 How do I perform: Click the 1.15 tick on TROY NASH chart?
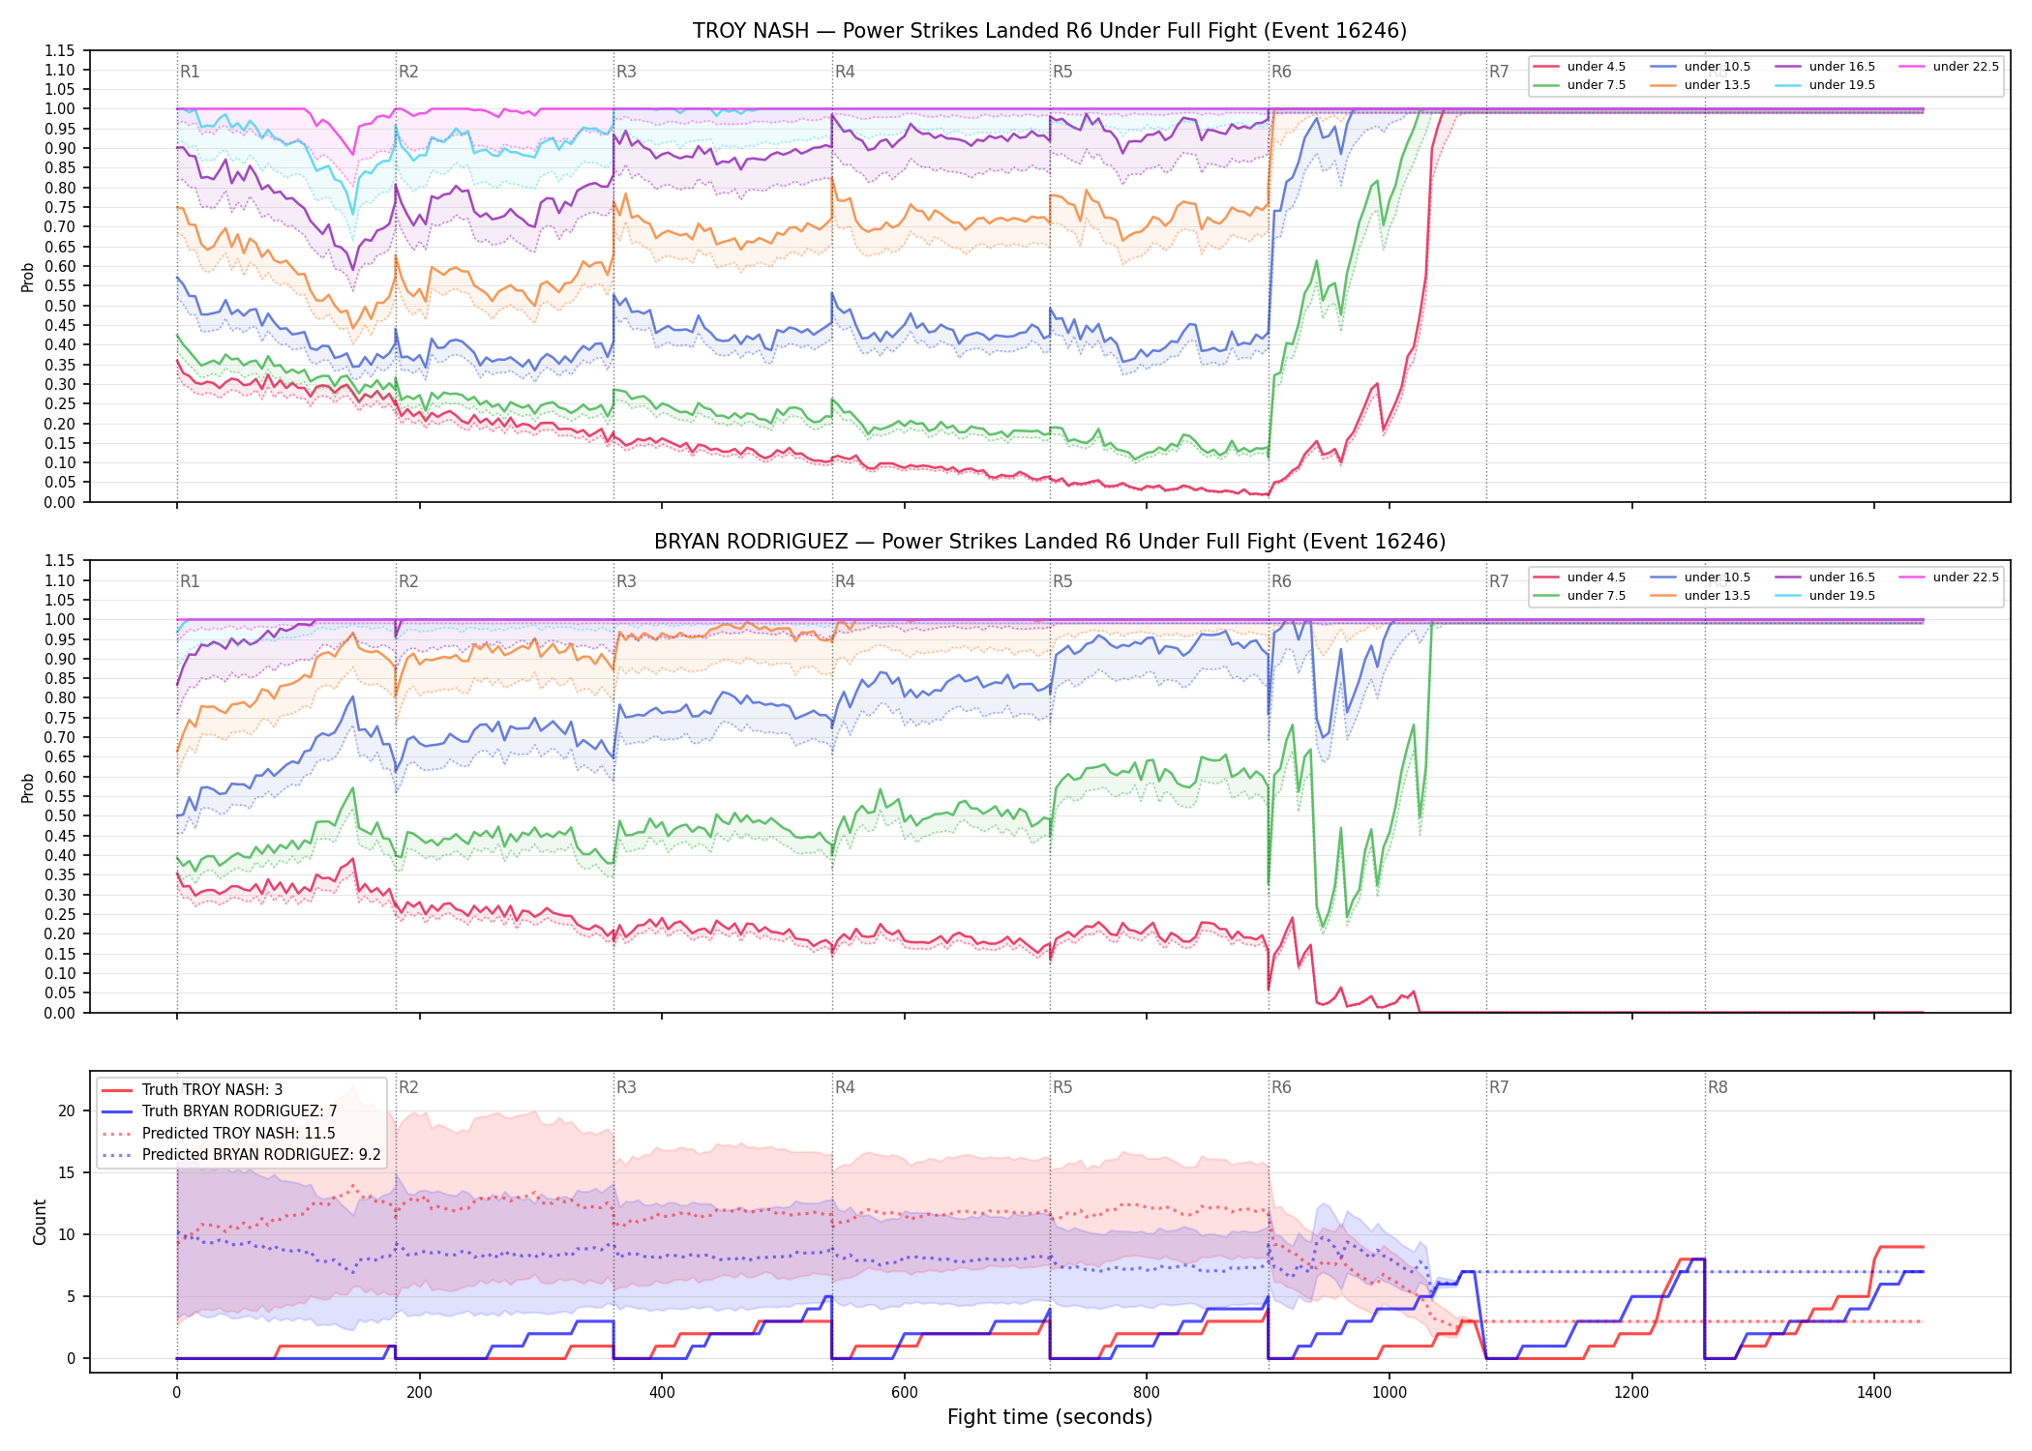[x=60, y=50]
